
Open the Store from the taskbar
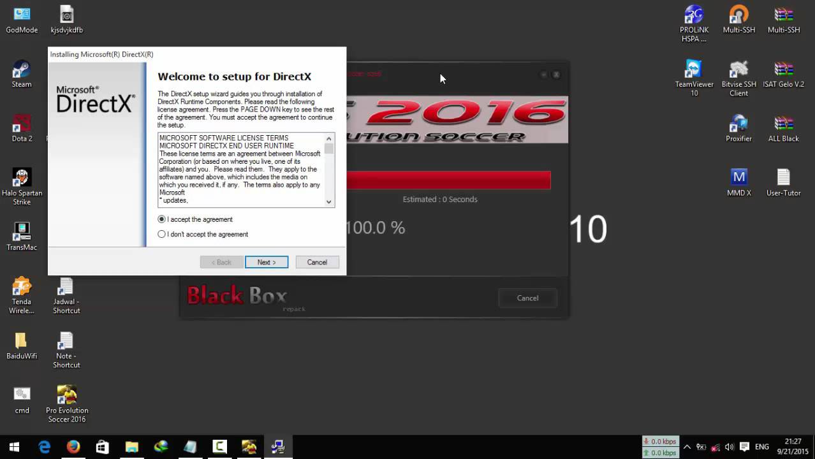[x=102, y=447]
